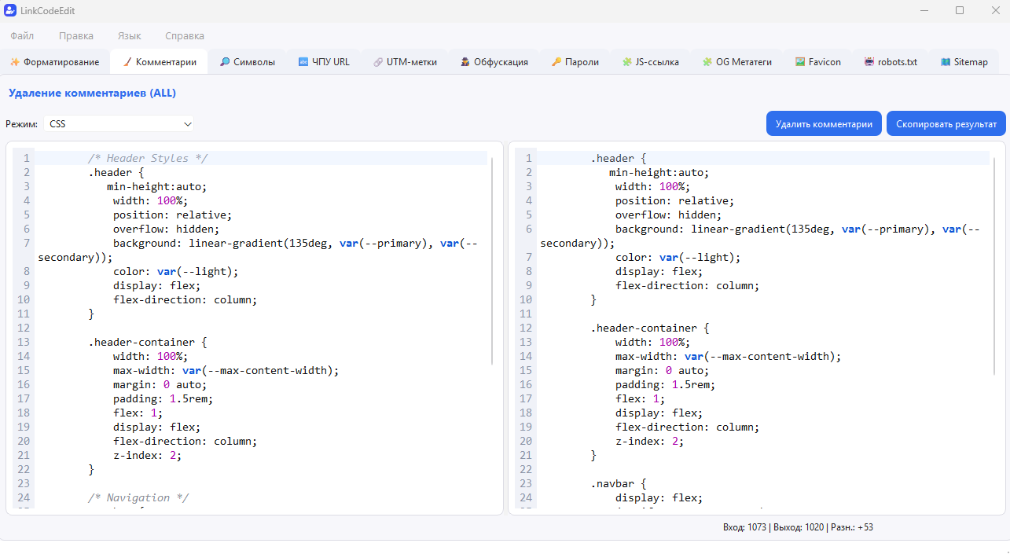Open the JS-ссылка tab
This screenshot has height=554, width=1010.
coord(651,62)
